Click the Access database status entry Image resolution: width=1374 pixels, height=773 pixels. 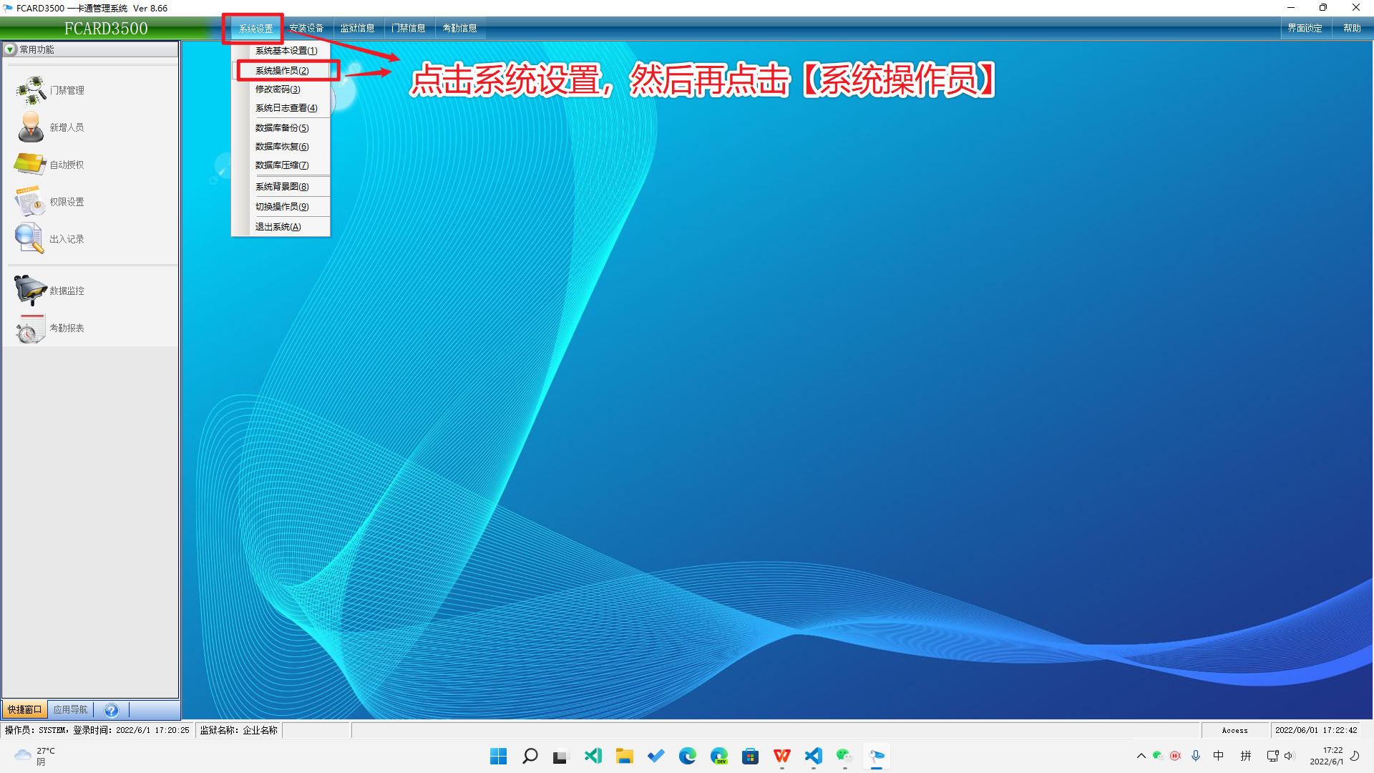1234,731
